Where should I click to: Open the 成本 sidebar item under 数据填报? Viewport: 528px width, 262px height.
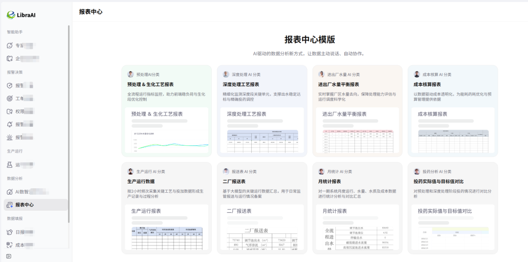point(36,245)
